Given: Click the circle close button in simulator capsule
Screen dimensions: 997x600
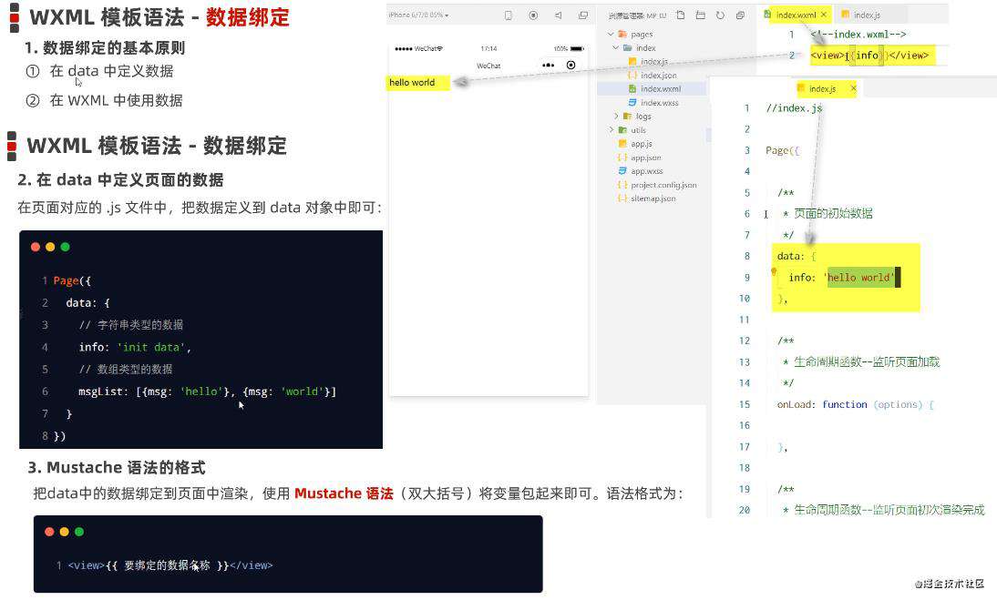Looking at the screenshot, I should (571, 65).
